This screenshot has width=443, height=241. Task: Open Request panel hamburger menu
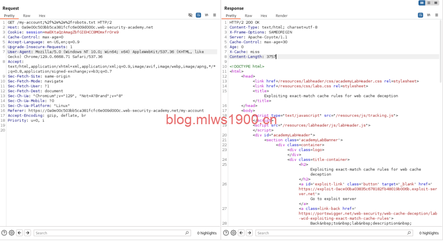(x=215, y=15)
